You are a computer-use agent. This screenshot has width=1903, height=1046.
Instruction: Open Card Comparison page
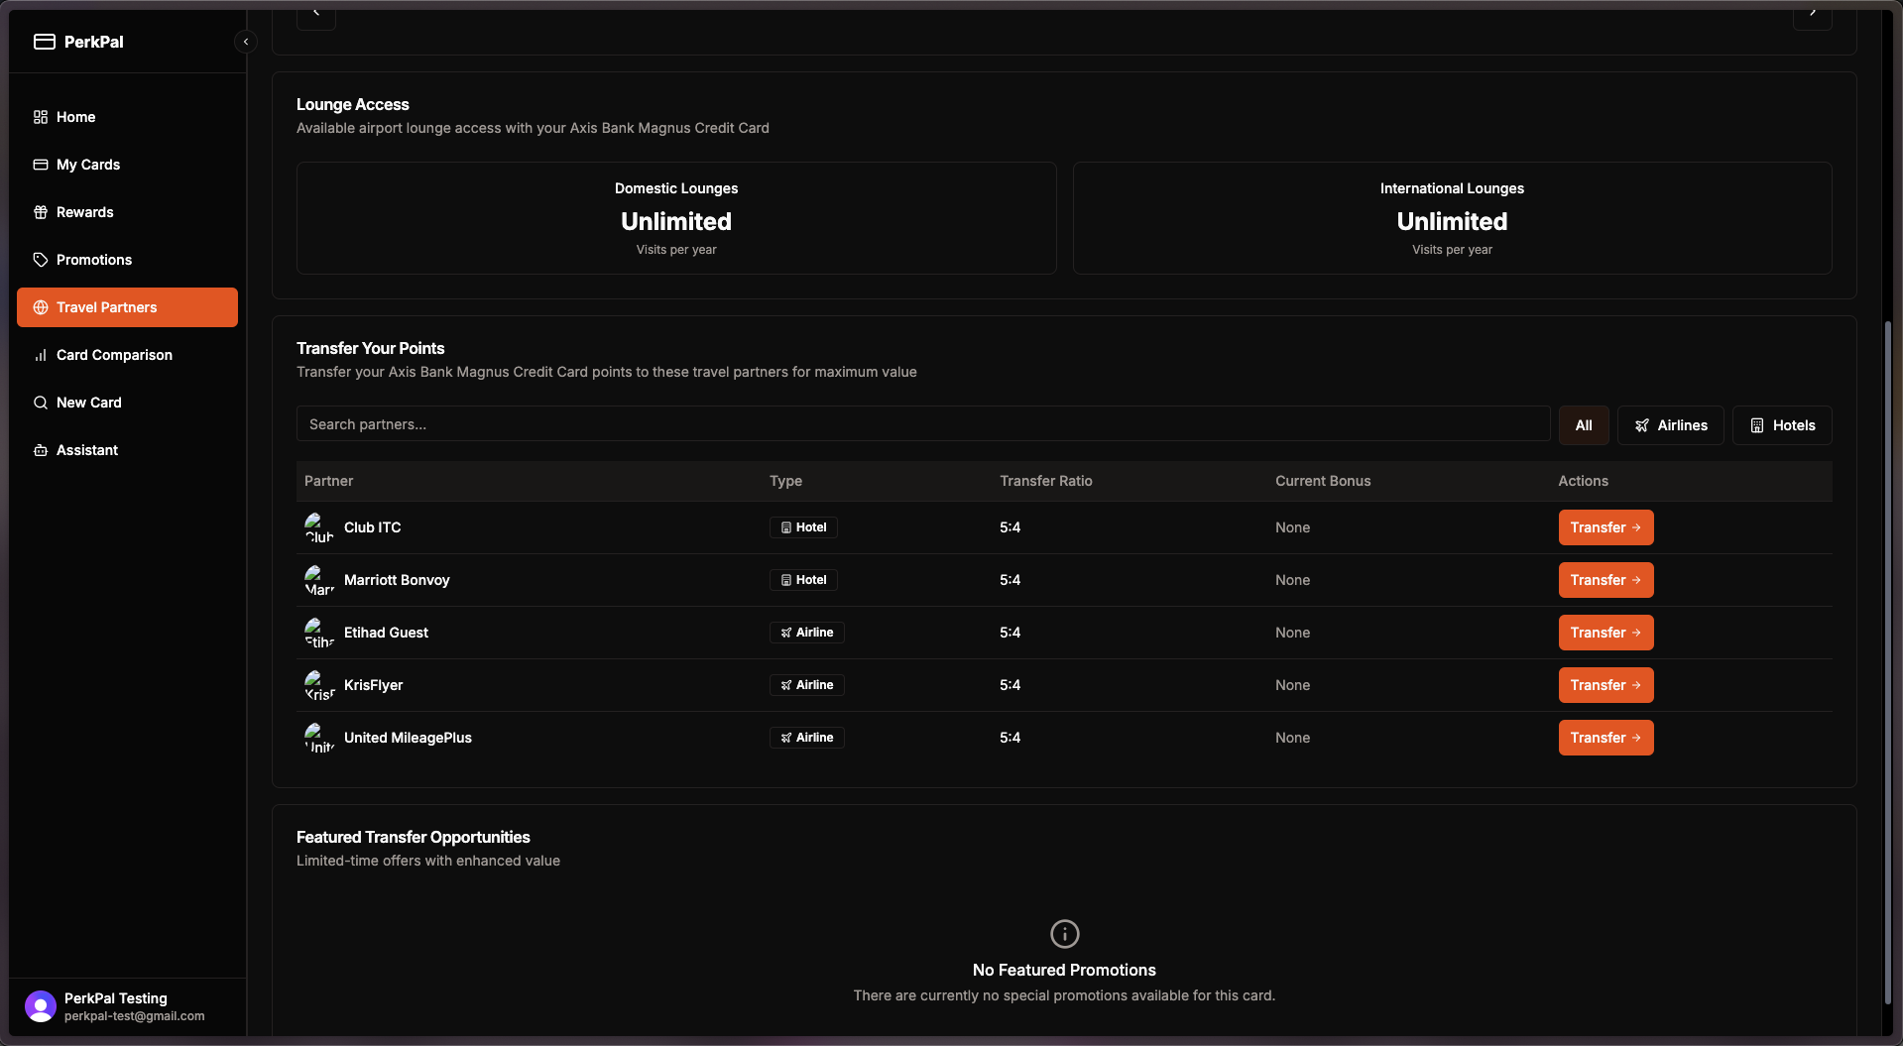tap(127, 355)
